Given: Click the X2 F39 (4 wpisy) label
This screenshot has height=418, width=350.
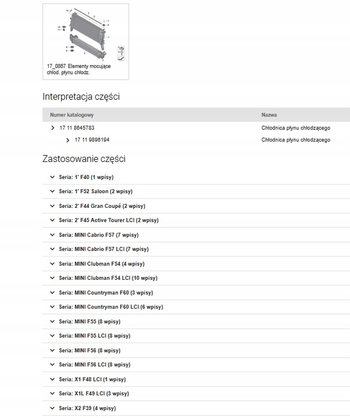Looking at the screenshot, I should pos(87,408).
